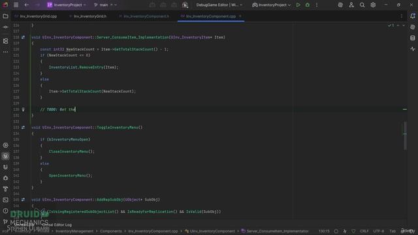Open the Notifications bell icon
The width and height of the screenshot is (418, 235).
(x=413, y=16)
